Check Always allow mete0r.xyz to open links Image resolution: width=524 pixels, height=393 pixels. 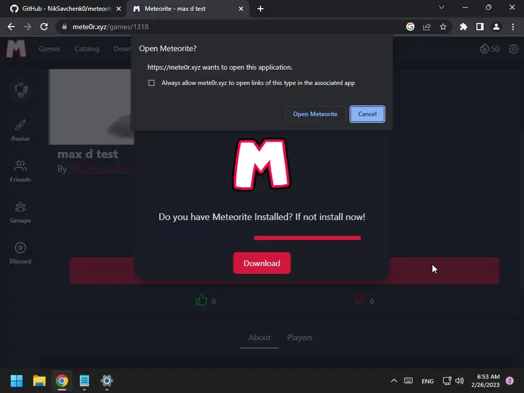[x=151, y=83]
